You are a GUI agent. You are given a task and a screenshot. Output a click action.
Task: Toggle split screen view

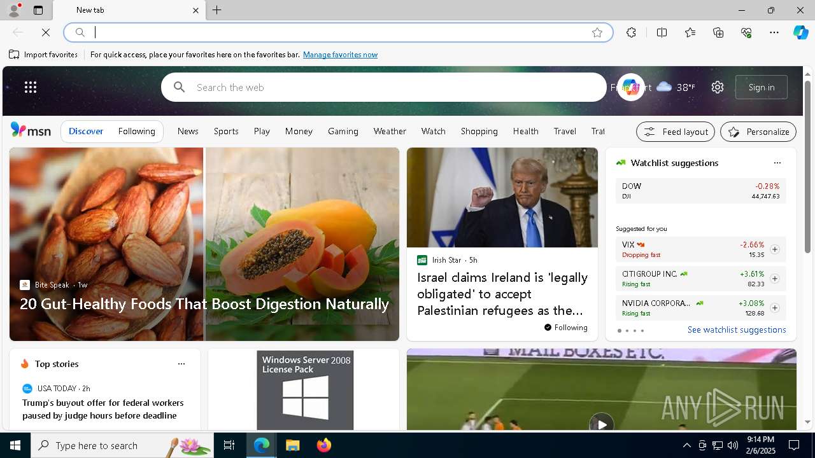click(x=662, y=32)
